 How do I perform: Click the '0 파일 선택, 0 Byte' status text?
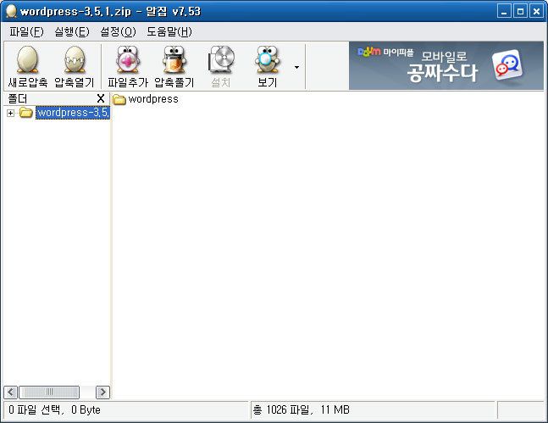pos(54,409)
